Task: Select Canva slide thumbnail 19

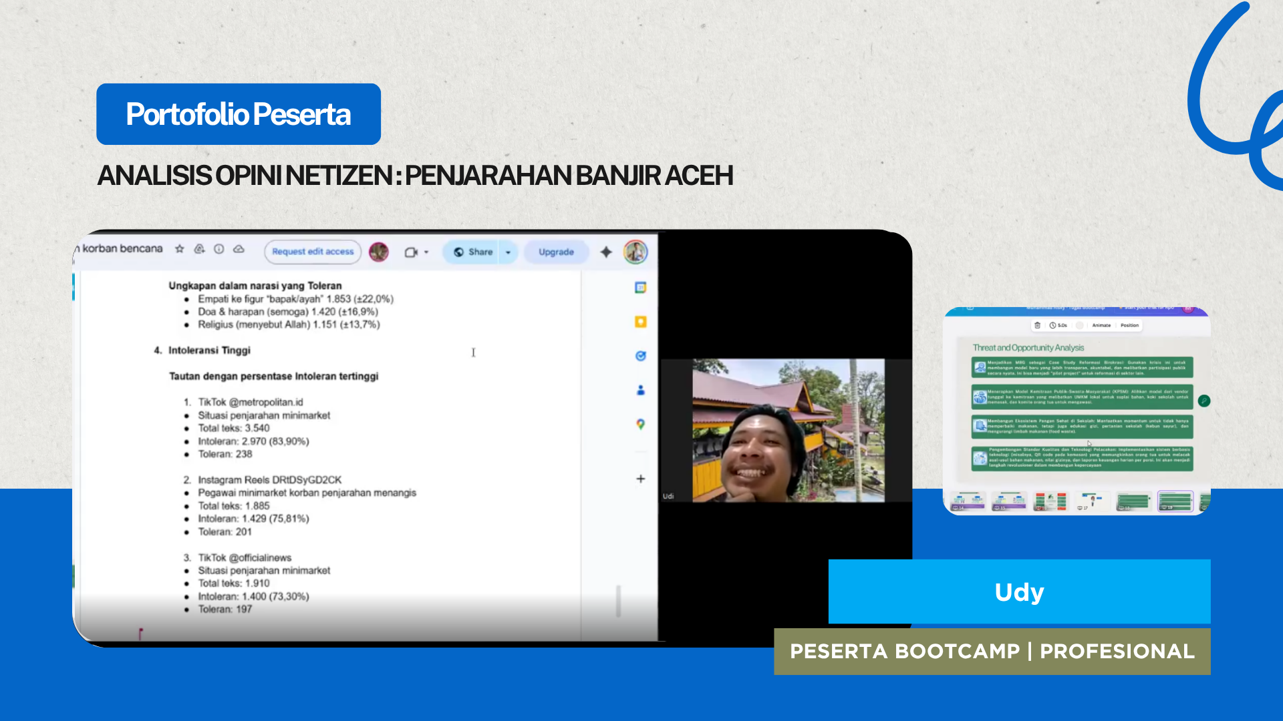Action: click(1175, 501)
